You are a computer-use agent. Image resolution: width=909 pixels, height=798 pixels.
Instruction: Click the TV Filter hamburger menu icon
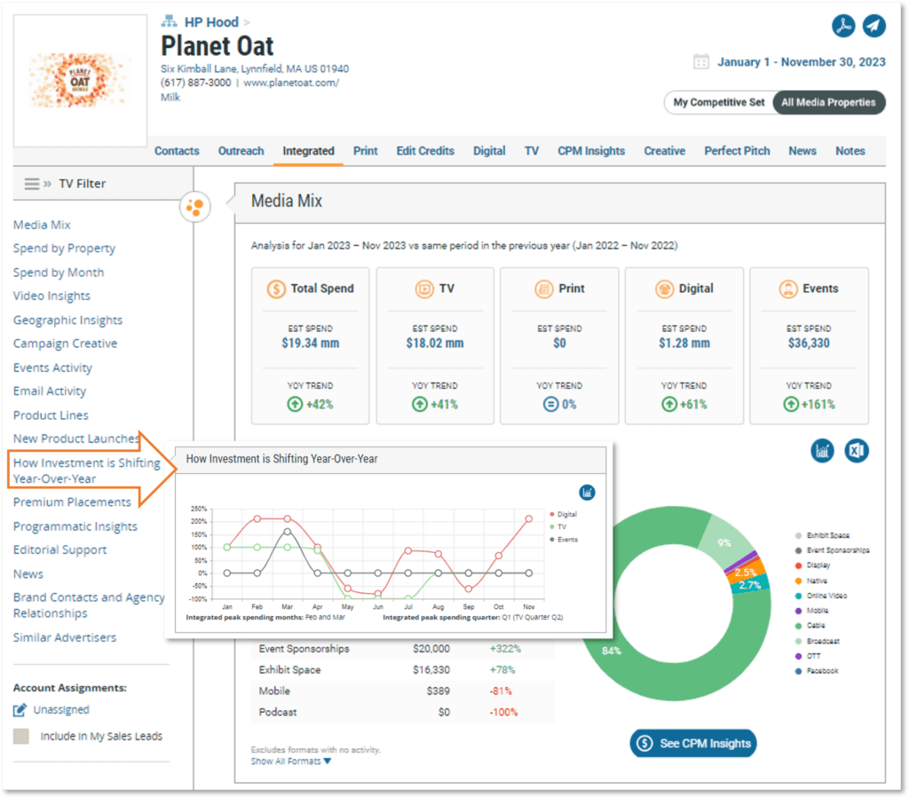pyautogui.click(x=32, y=184)
